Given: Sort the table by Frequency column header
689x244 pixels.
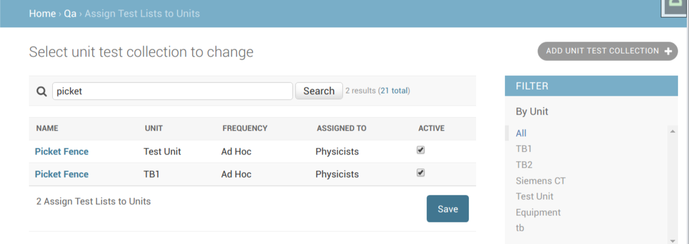Looking at the screenshot, I should click(x=245, y=128).
